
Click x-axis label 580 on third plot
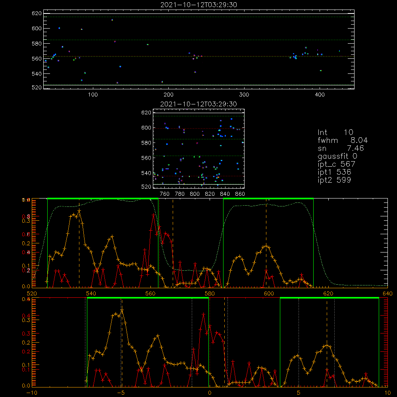[210, 293]
